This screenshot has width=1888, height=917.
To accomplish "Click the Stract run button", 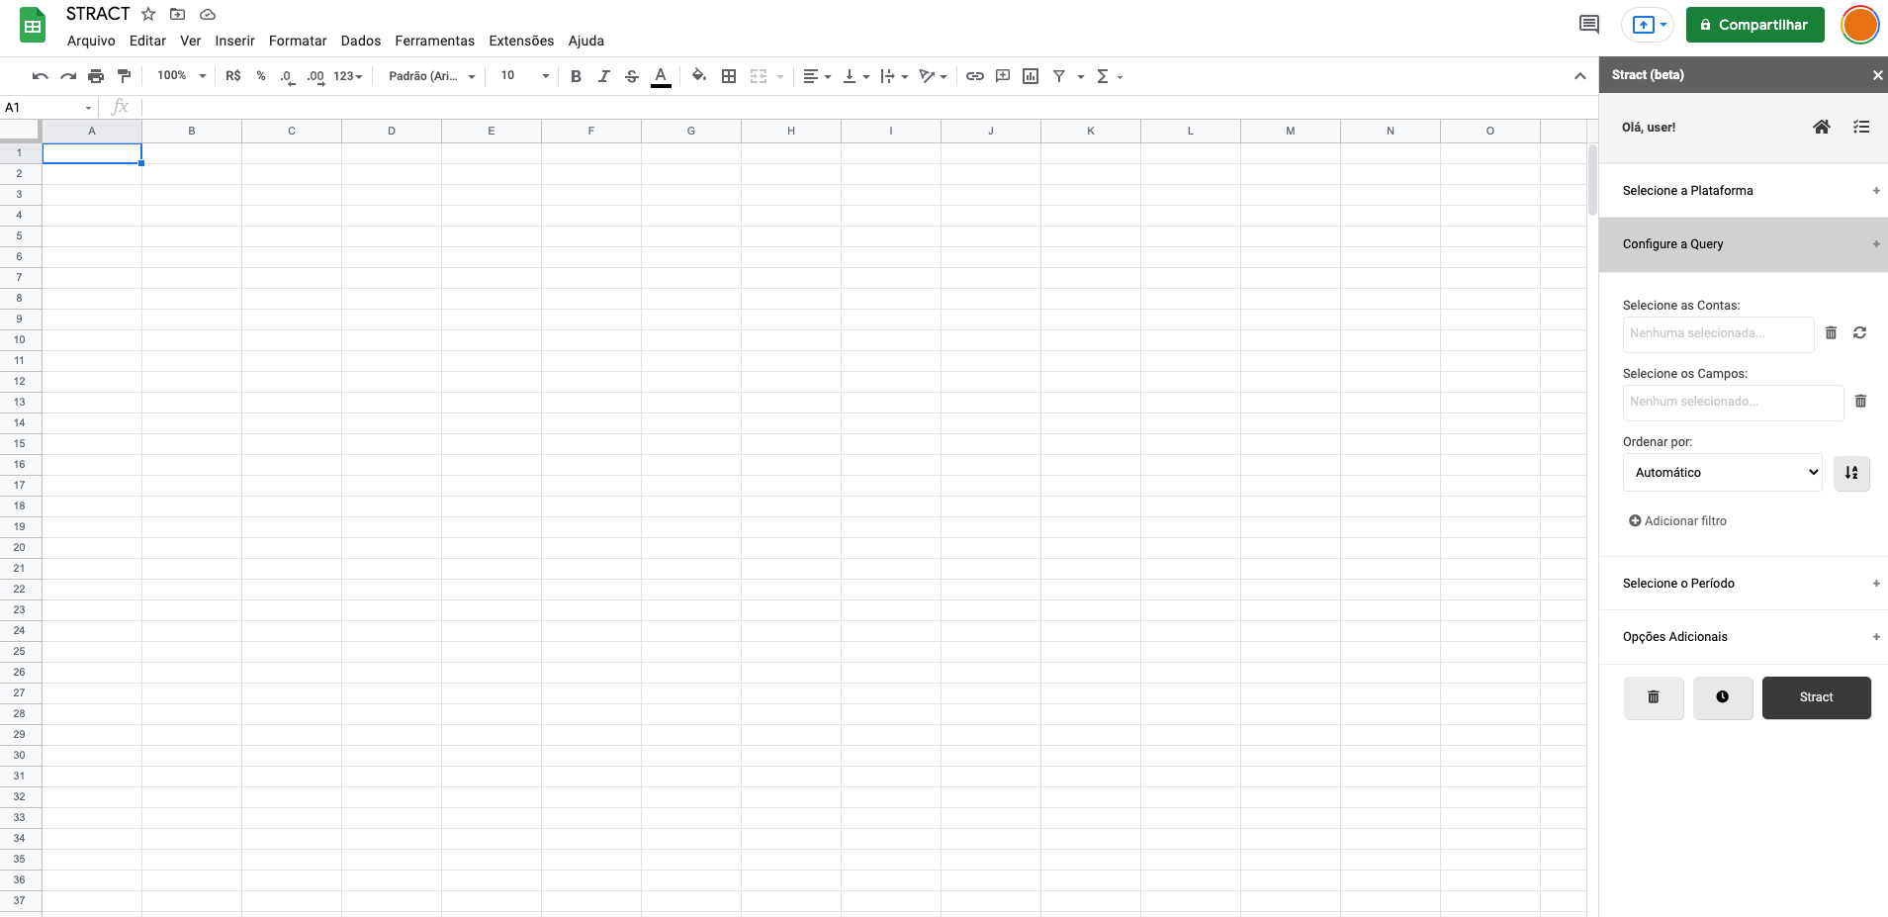I will point(1816,697).
